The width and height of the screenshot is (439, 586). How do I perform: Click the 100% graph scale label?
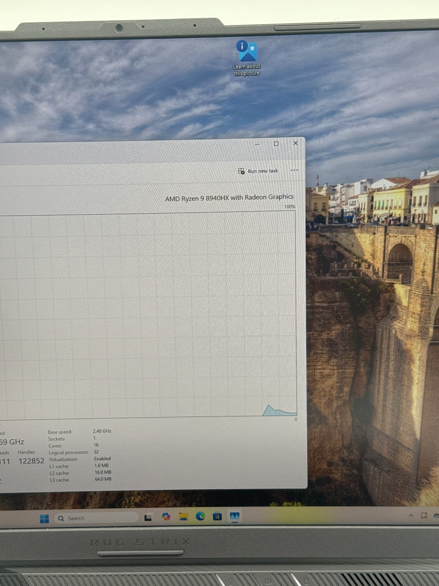290,207
